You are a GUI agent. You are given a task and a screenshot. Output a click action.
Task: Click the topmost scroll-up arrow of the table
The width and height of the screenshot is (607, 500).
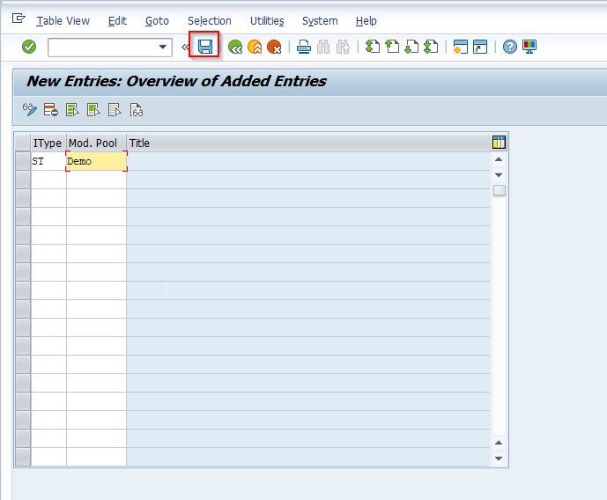[x=499, y=159]
